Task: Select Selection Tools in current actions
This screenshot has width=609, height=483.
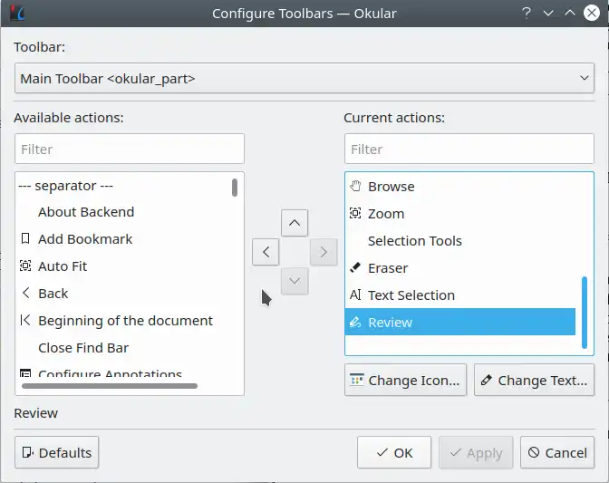Action: (414, 241)
